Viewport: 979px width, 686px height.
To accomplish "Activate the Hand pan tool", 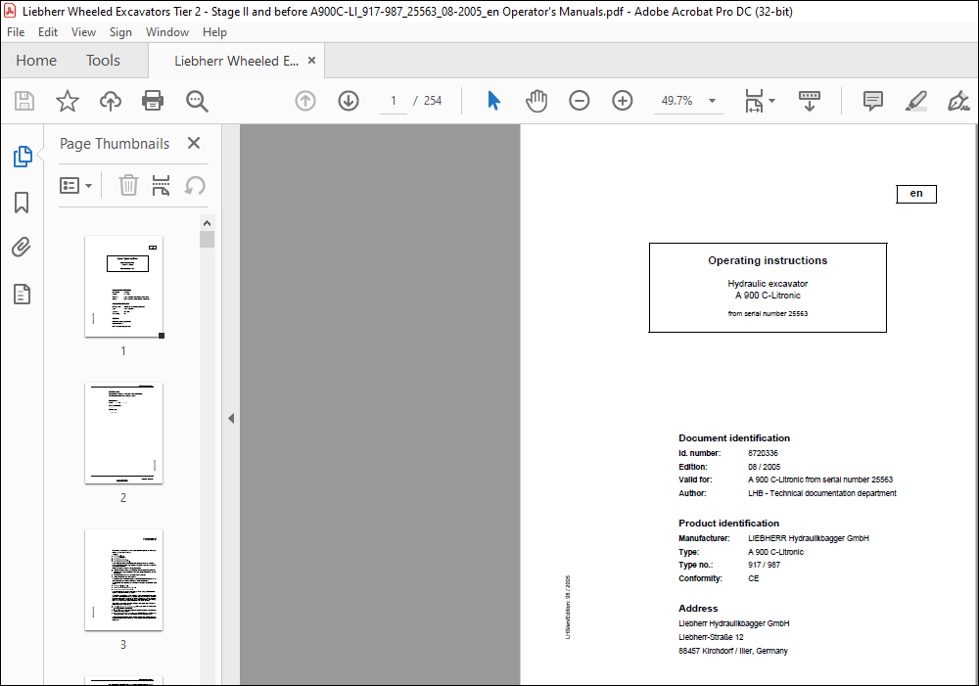I will [536, 101].
